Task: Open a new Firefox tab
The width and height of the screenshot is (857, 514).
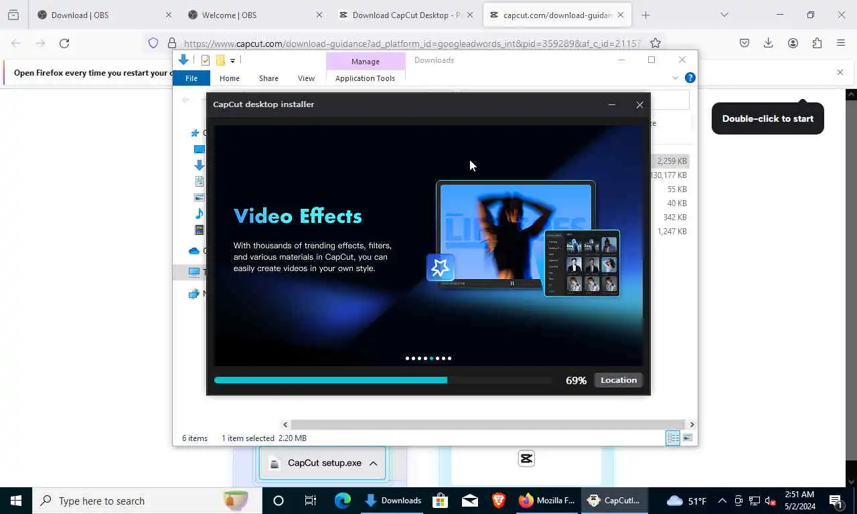Action: coord(645,15)
